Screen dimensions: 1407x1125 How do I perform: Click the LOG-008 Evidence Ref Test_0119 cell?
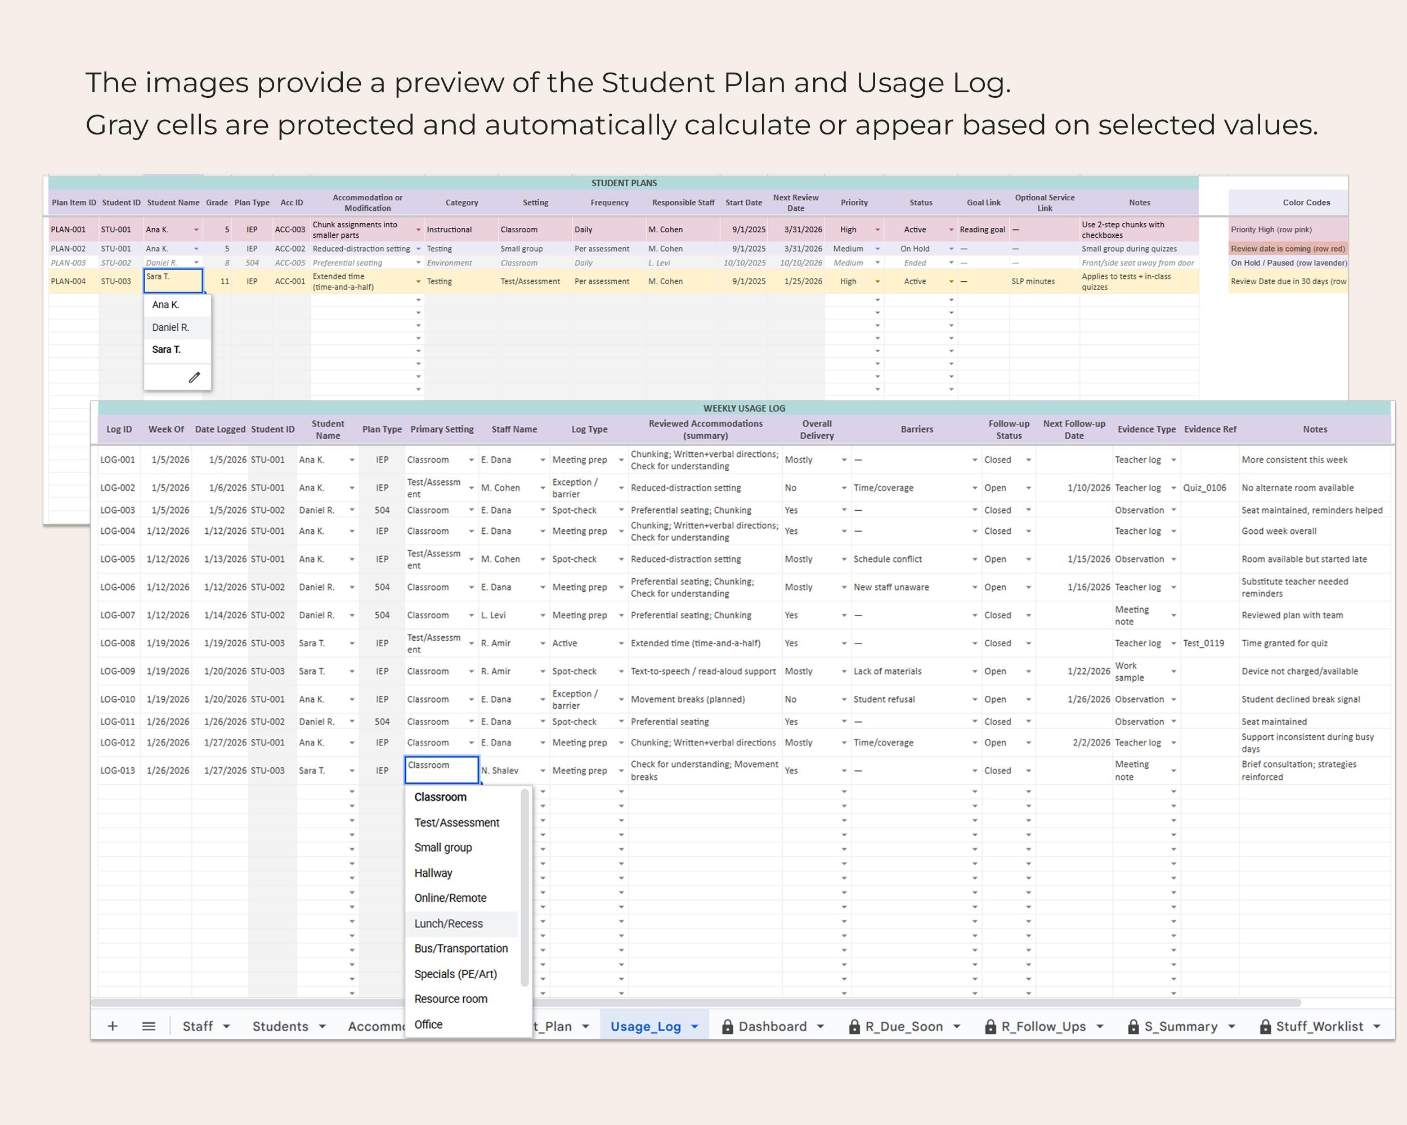(x=1210, y=643)
